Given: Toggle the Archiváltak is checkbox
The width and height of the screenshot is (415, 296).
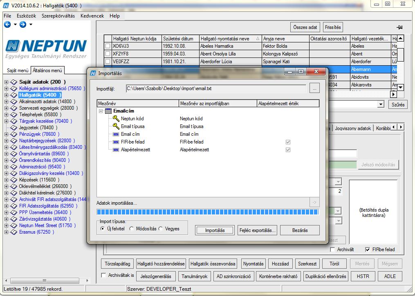Looking at the screenshot, I should coord(104,275).
